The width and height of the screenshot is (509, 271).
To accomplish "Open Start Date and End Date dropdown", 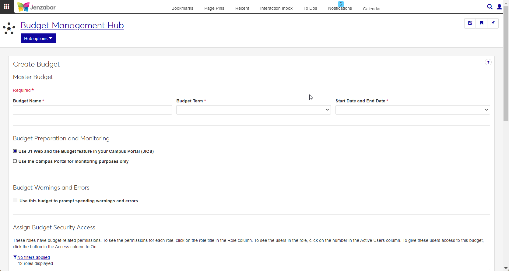I will coord(412,110).
